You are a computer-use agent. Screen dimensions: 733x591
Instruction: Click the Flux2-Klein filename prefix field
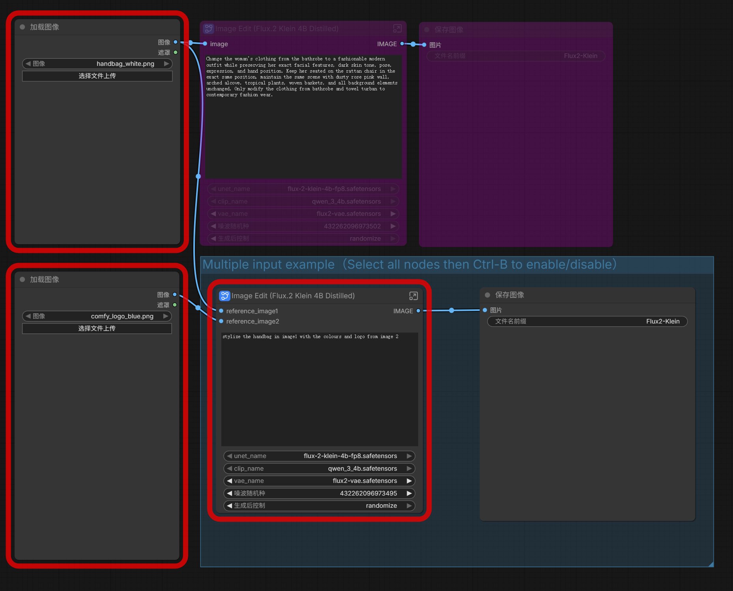(x=587, y=322)
